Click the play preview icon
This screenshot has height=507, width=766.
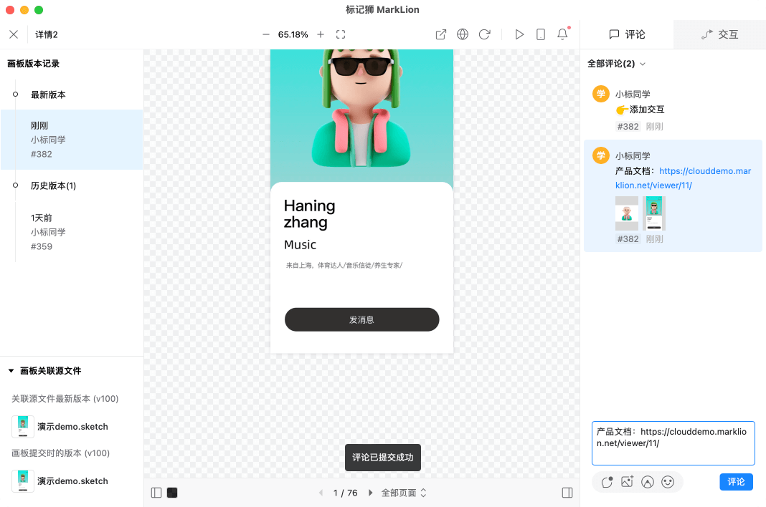click(519, 34)
